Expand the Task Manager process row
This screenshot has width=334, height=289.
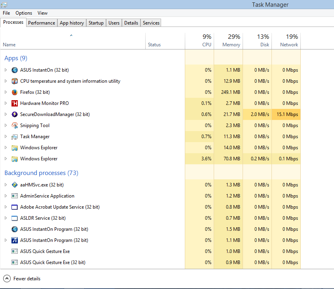click(6, 137)
